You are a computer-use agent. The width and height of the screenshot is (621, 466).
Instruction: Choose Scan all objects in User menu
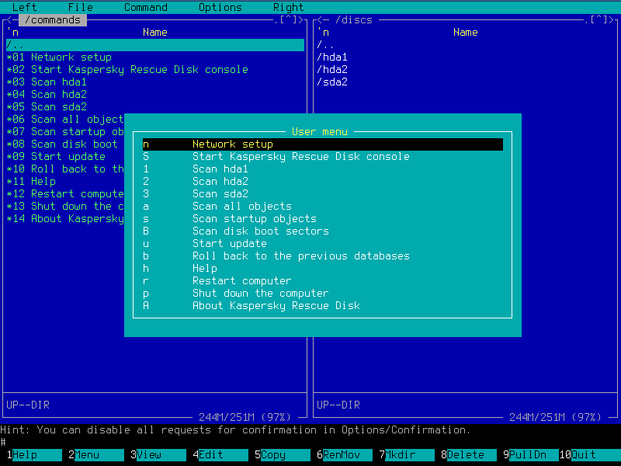click(x=323, y=206)
